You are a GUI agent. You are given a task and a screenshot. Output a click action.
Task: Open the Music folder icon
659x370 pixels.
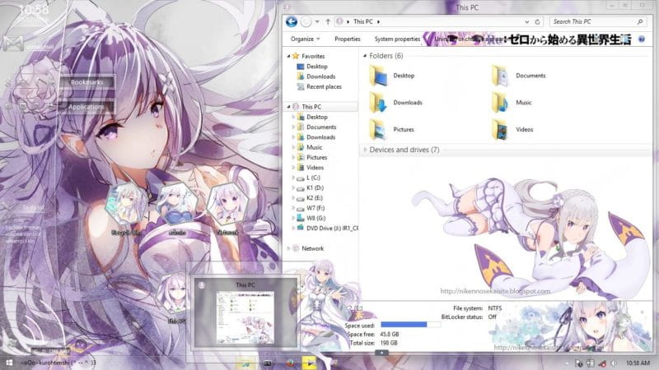point(500,103)
